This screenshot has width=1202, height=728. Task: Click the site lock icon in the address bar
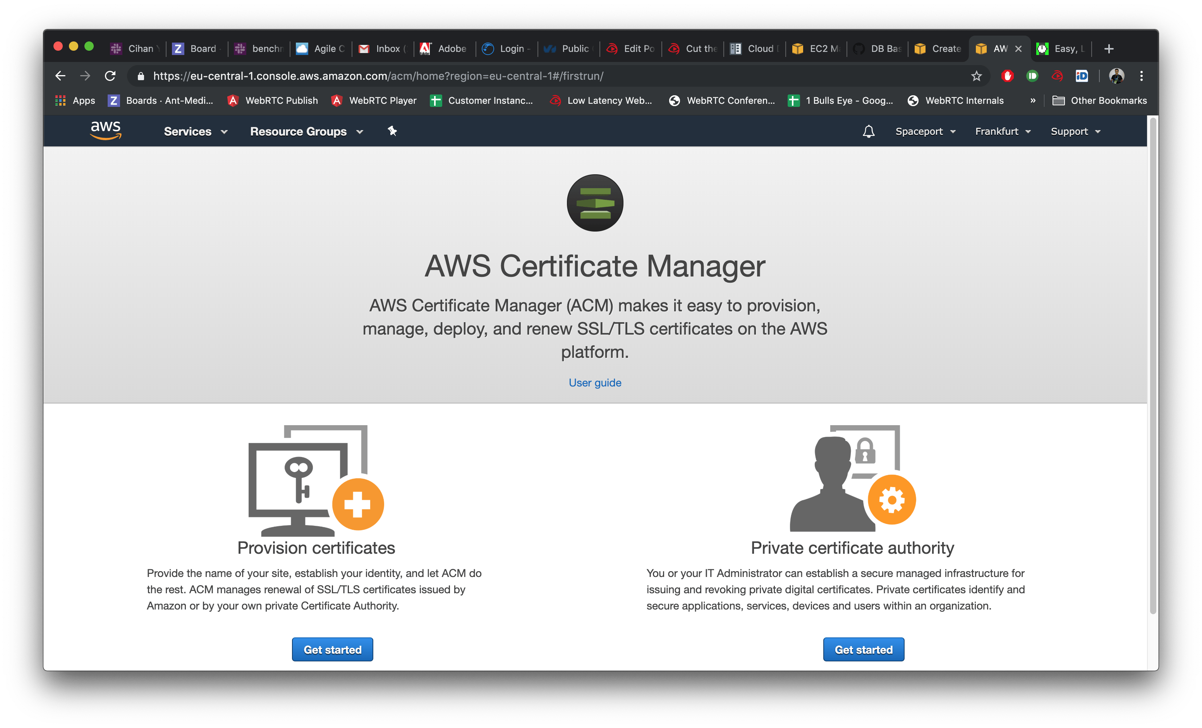(x=141, y=76)
